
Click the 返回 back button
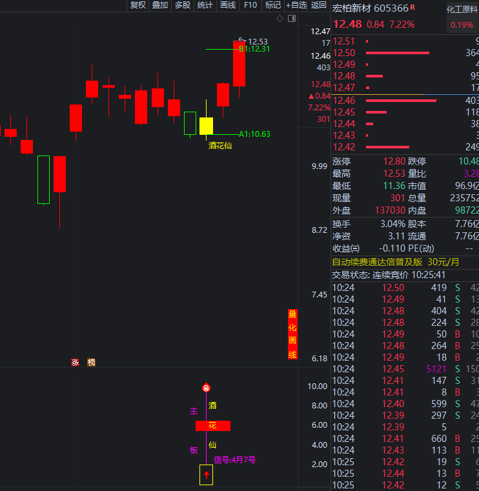[x=319, y=5]
